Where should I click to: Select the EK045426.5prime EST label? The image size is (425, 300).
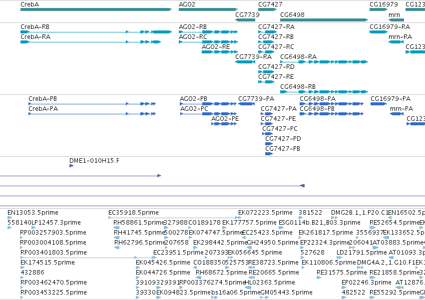pyautogui.click(x=163, y=263)
